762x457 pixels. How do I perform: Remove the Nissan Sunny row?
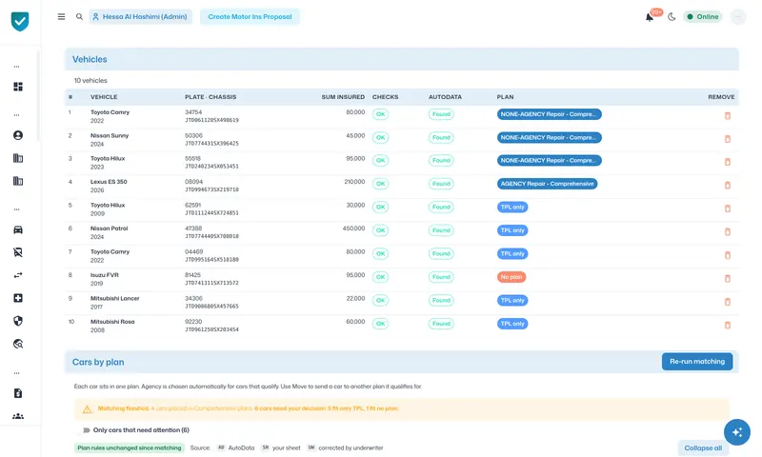[x=728, y=139]
